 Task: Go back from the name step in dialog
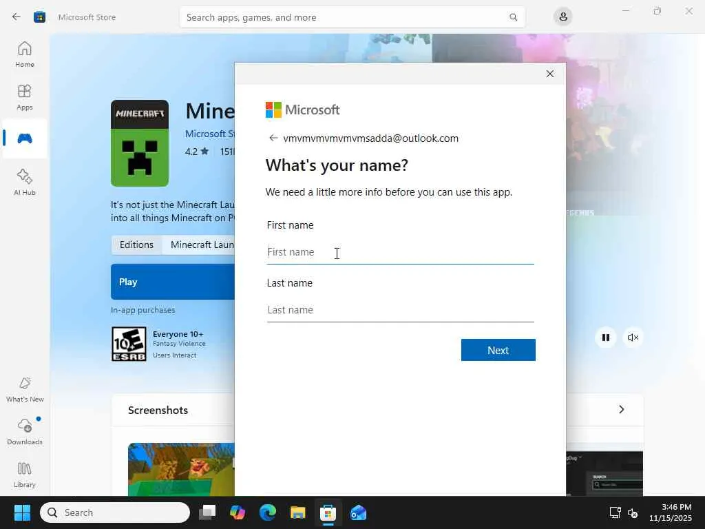coord(273,138)
